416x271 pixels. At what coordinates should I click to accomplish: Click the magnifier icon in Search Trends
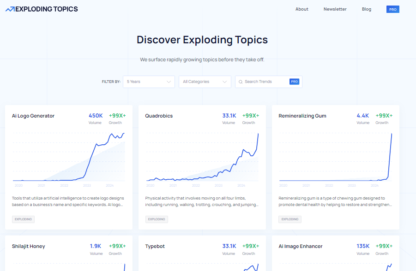(x=241, y=82)
